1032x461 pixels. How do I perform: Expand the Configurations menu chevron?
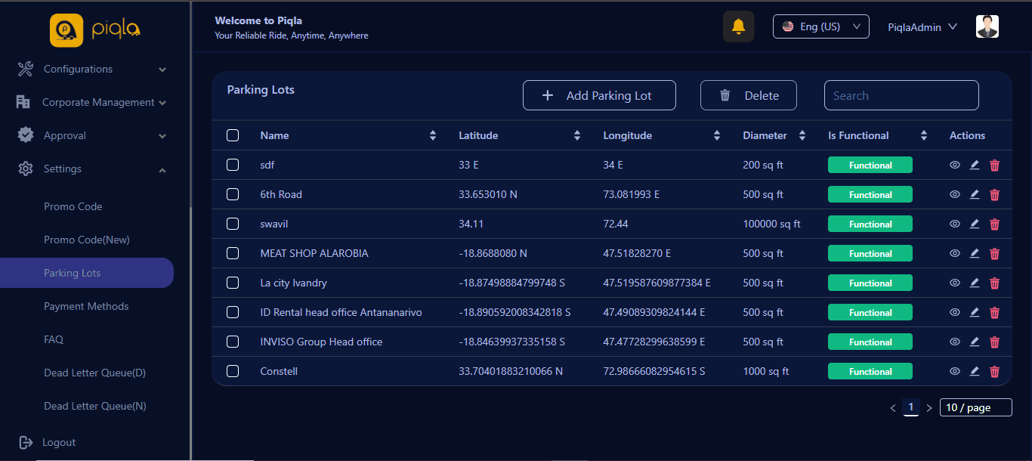(162, 70)
